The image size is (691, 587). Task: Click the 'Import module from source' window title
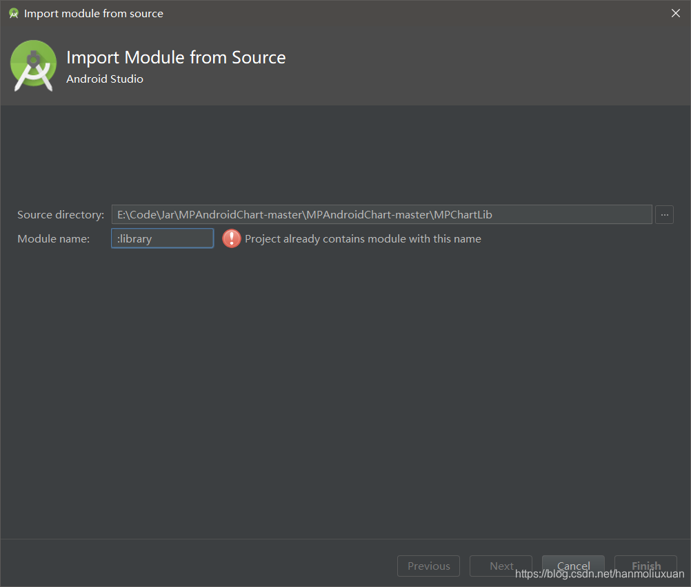pyautogui.click(x=93, y=14)
